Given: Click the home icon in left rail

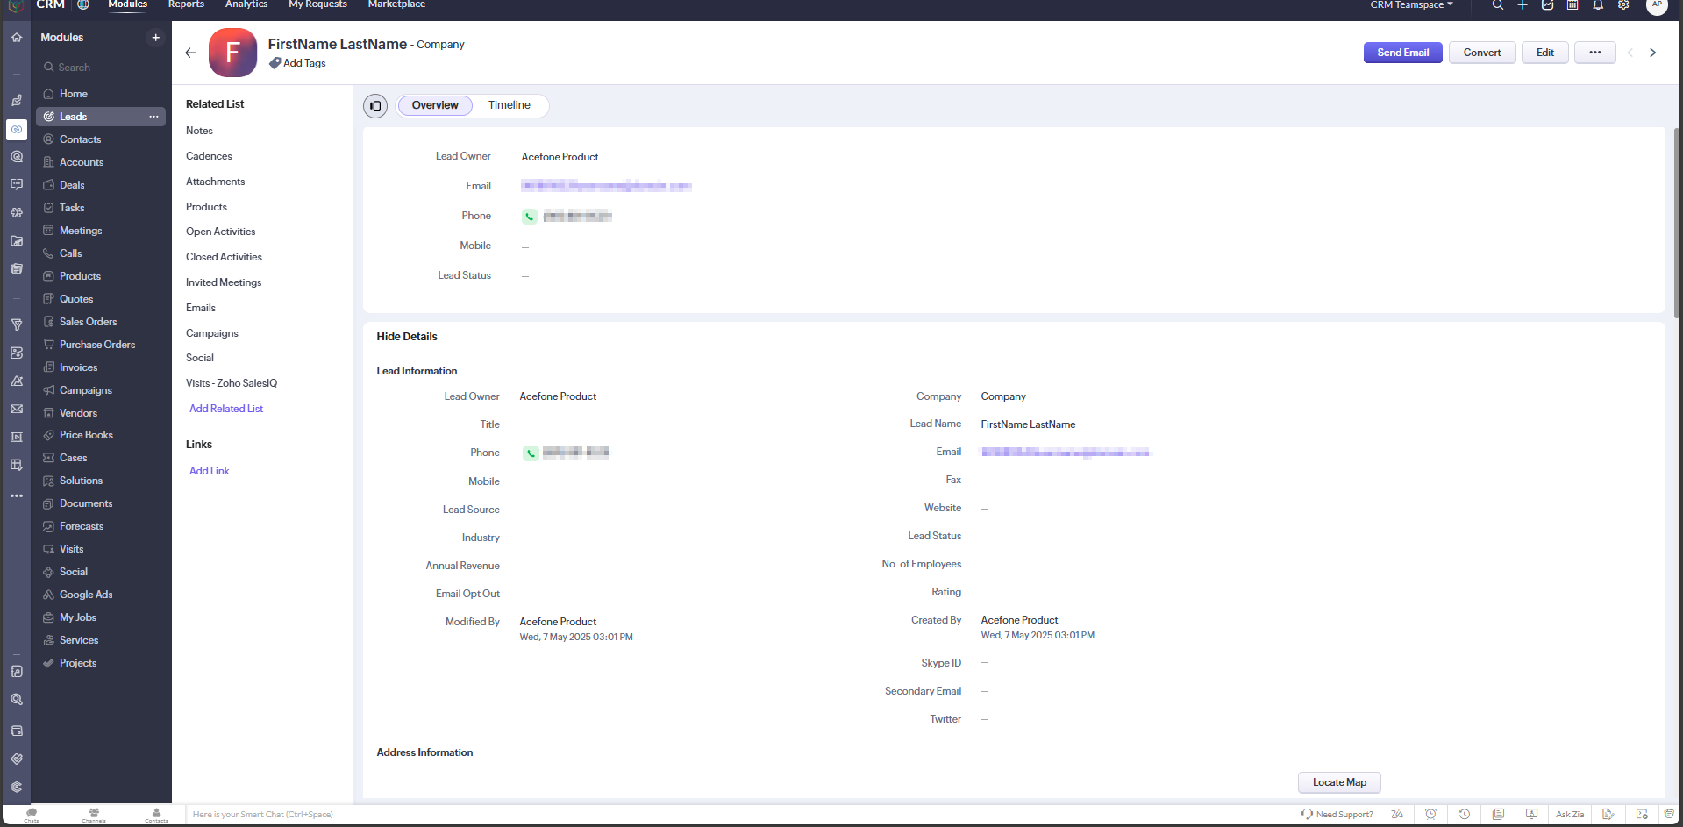Looking at the screenshot, I should click(x=17, y=38).
